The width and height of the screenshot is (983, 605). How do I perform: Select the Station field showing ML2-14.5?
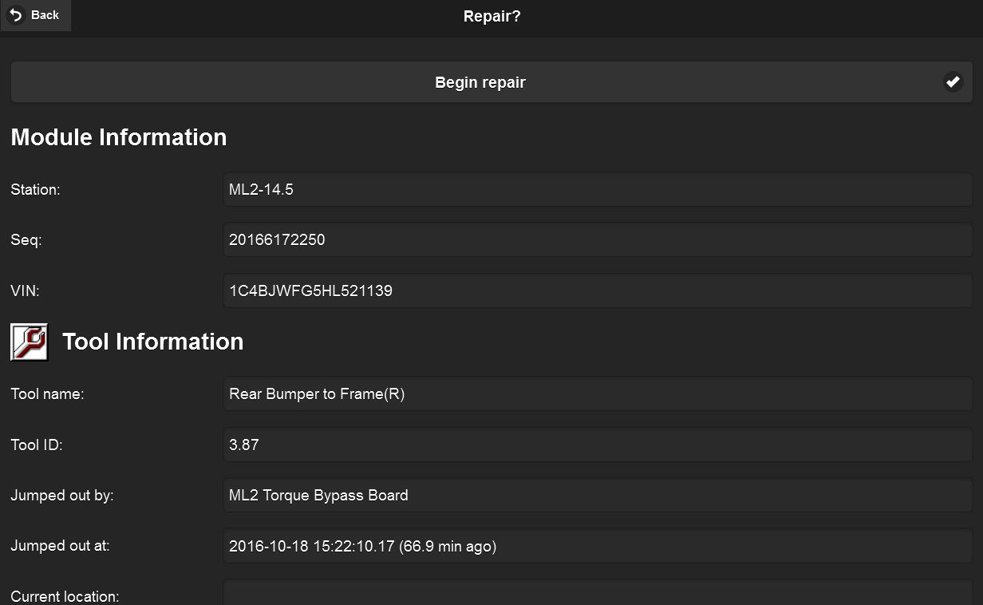click(x=598, y=190)
